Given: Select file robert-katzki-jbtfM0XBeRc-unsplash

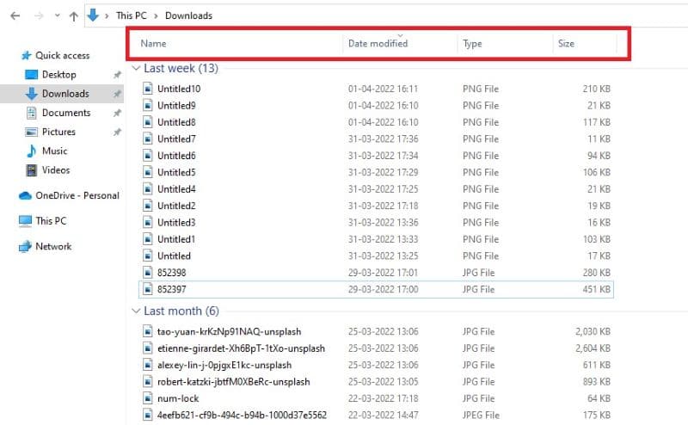Looking at the screenshot, I should tap(233, 381).
